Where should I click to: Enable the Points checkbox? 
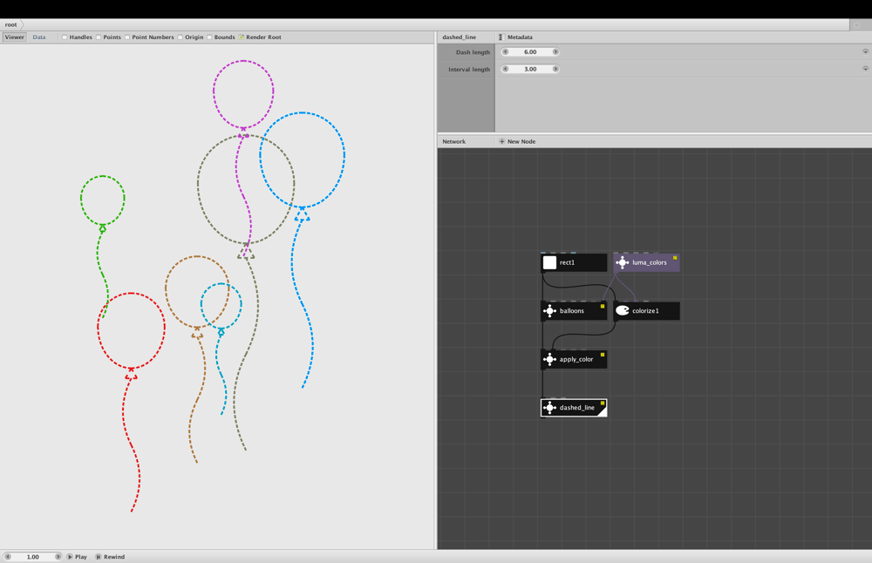coord(99,37)
